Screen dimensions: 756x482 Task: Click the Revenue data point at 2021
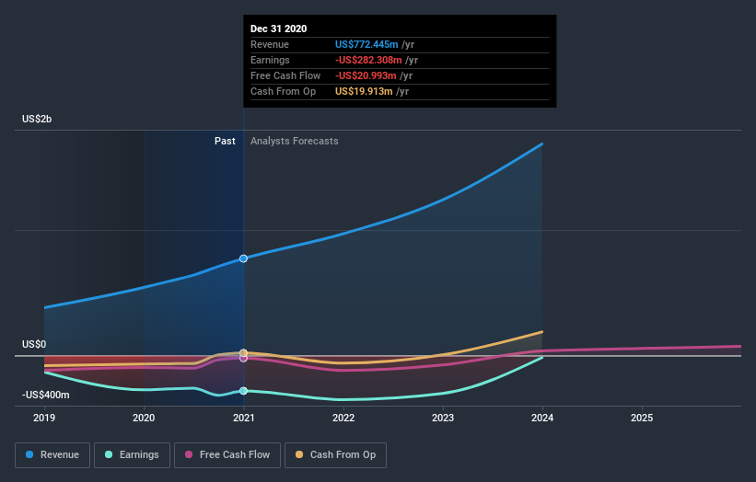(x=243, y=258)
